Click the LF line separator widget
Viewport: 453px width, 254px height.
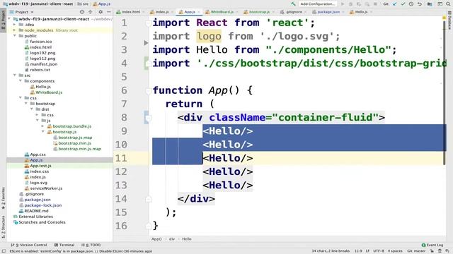click(367, 251)
